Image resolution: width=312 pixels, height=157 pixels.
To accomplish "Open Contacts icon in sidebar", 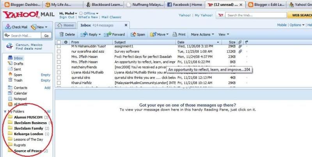I will [10, 87].
